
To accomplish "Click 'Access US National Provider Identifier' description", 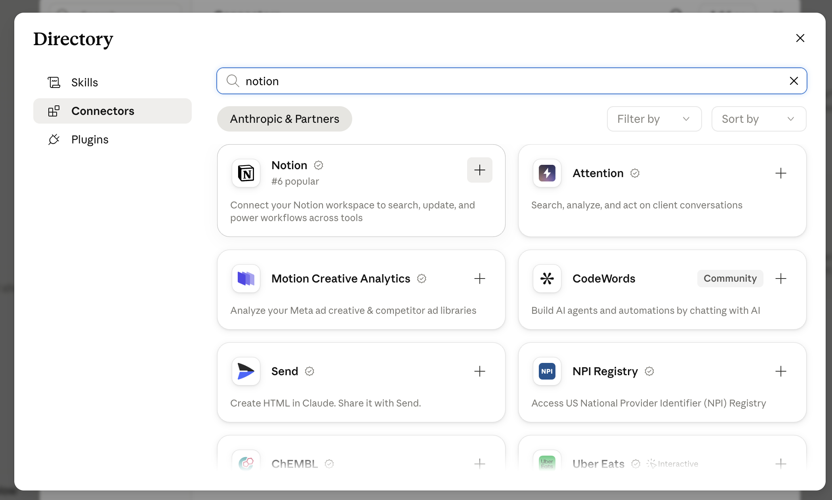I will pyautogui.click(x=649, y=403).
